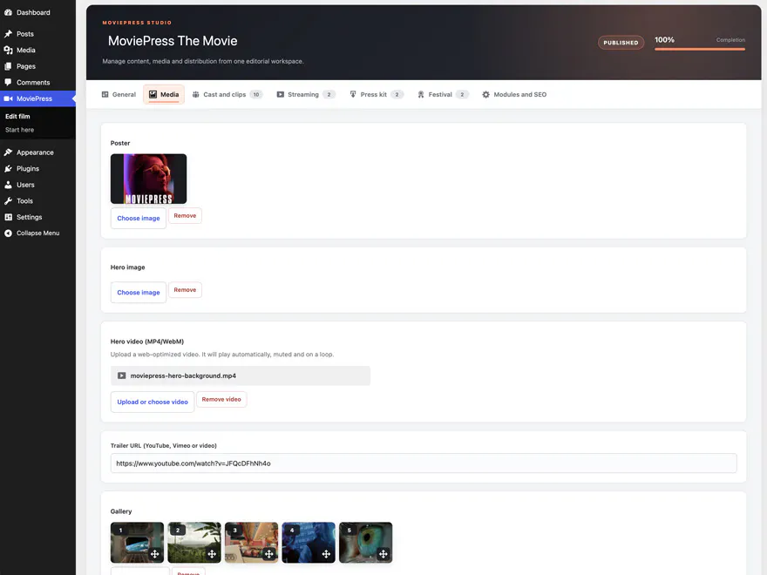This screenshot has height=575, width=767.
Task: Open the Cast and clips tab
Action: [227, 94]
